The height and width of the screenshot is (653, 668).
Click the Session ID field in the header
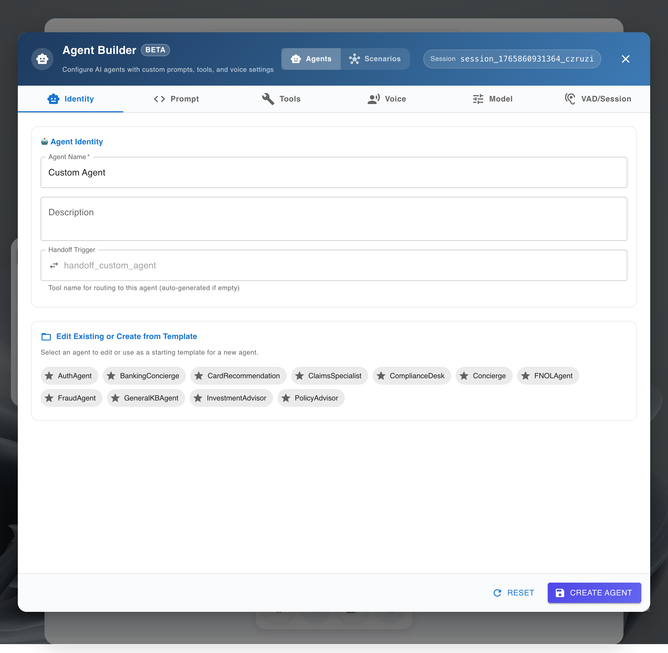pos(512,59)
